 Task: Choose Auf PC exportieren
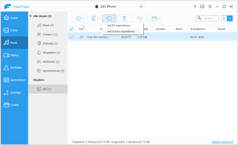(123, 25)
